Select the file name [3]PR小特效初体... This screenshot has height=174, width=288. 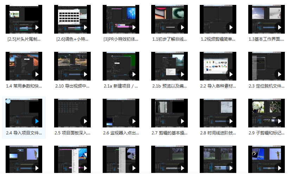pyautogui.click(x=121, y=39)
